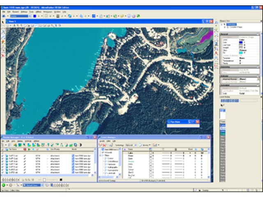
Task: Open the File menu in the menu bar
Action: (x=4, y=12)
